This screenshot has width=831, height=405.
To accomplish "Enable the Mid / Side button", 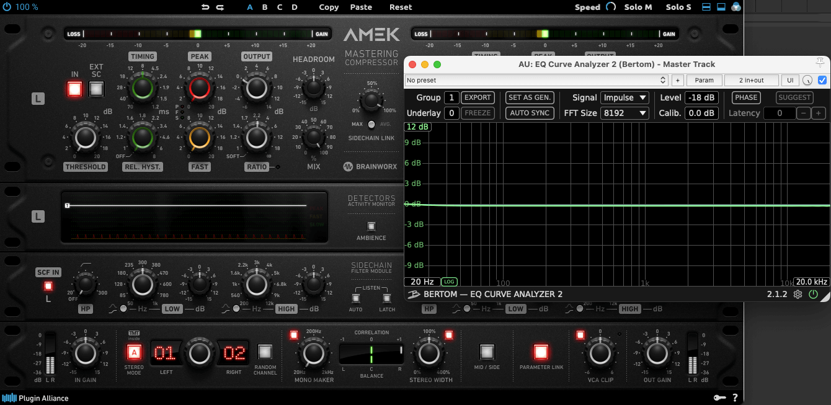I will click(x=487, y=352).
